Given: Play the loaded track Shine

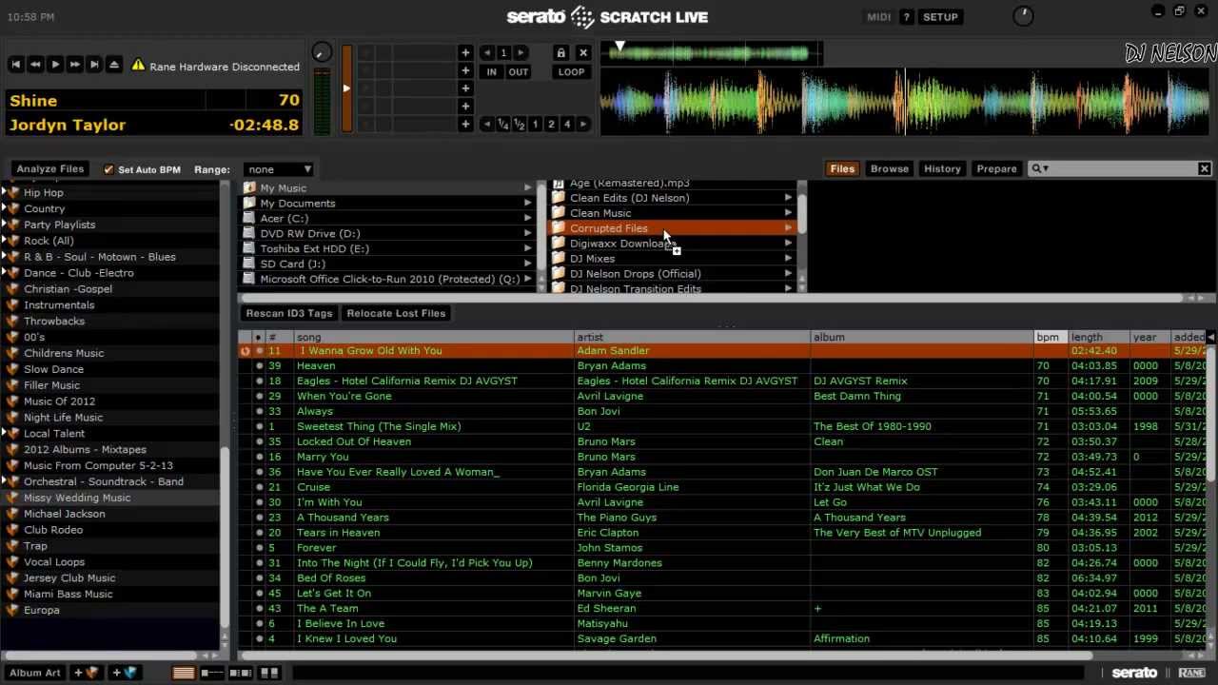Looking at the screenshot, I should pos(55,65).
